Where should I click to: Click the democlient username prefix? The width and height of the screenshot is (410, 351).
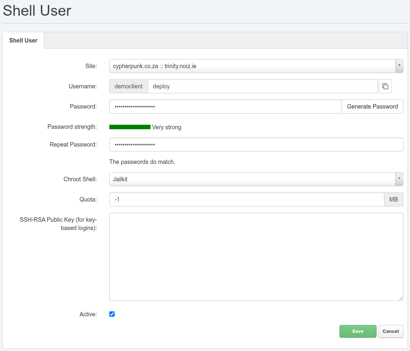(129, 86)
